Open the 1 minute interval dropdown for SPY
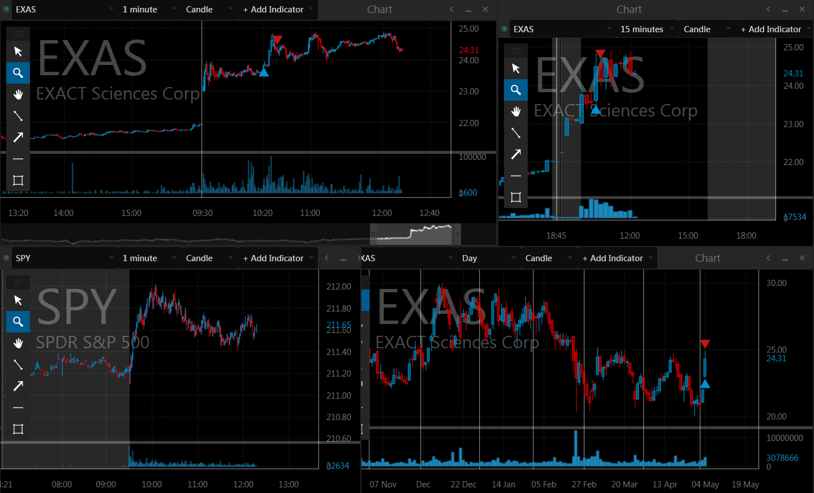 (150, 258)
